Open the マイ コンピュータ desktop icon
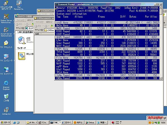 click(x=6, y=58)
